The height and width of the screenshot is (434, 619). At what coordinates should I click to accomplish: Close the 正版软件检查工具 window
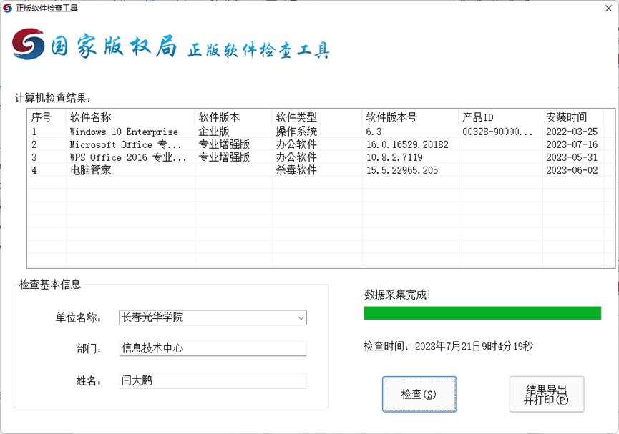click(x=609, y=9)
